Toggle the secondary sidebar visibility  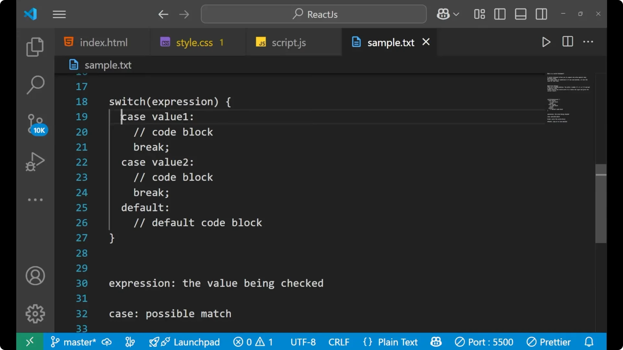click(541, 14)
